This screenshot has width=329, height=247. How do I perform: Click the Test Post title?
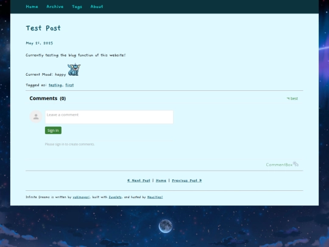pyautogui.click(x=43, y=28)
